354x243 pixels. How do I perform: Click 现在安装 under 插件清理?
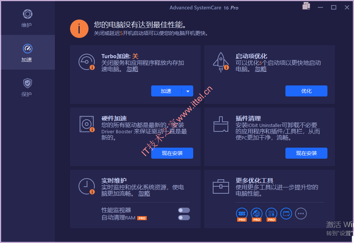coord(306,153)
